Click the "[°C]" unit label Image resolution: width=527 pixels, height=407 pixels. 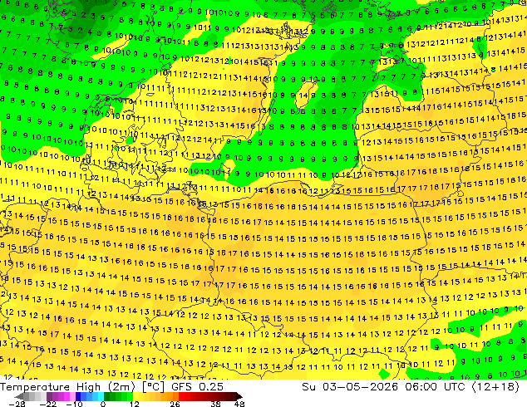pyautogui.click(x=153, y=387)
